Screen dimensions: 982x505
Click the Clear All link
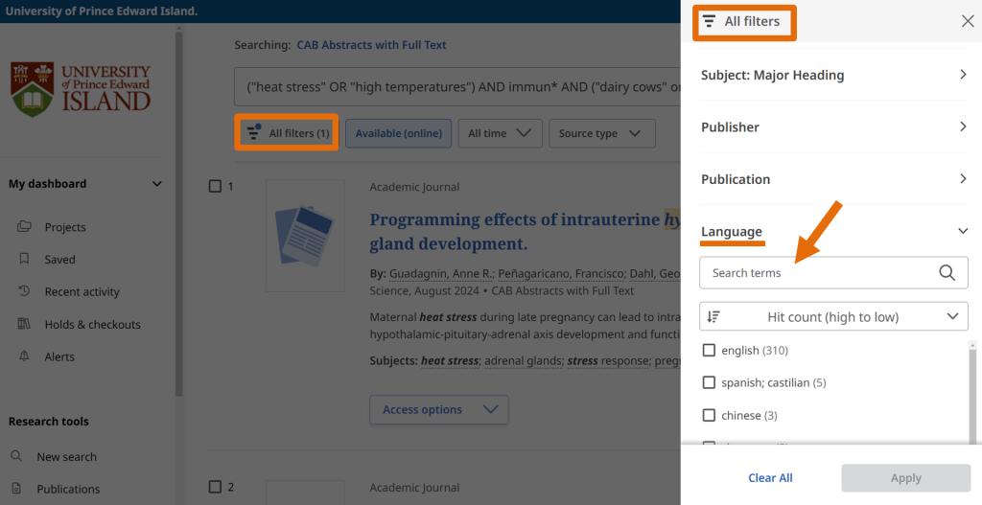(x=770, y=478)
